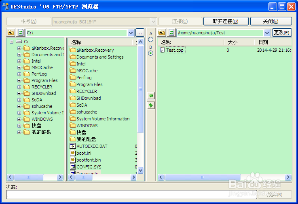The height and width of the screenshot is (204, 298).
Task: Expand $Kanbox.Recovery in folder tree
Action: 19,48
